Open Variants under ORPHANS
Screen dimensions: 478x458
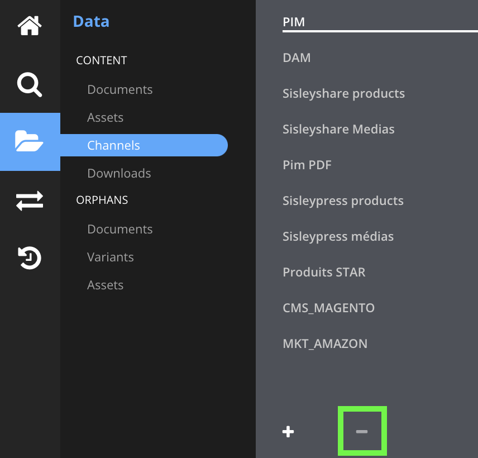click(x=111, y=257)
